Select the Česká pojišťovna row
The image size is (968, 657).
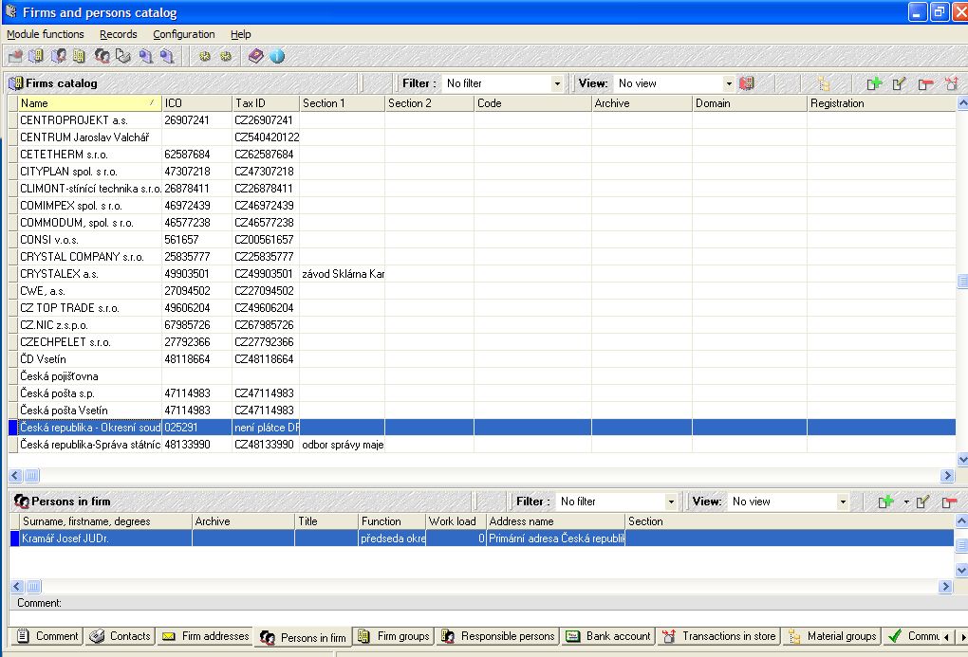[x=481, y=376]
